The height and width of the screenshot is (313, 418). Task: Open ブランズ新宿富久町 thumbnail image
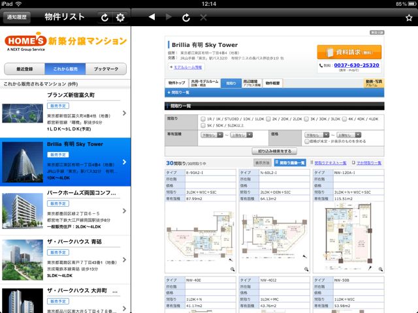pyautogui.click(x=22, y=113)
